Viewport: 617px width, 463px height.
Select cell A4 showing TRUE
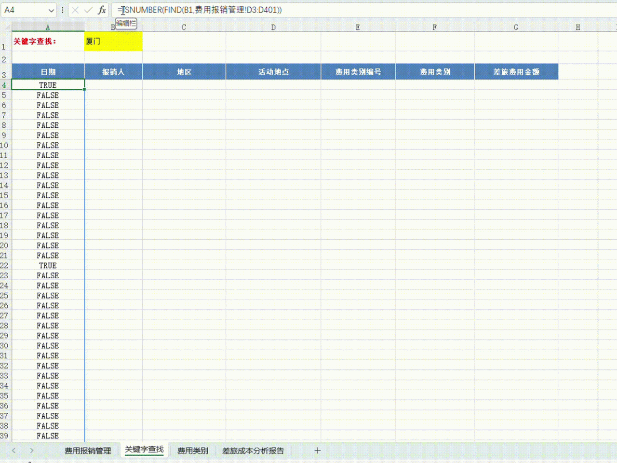(x=48, y=85)
